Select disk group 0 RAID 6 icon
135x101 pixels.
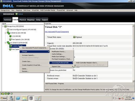point(8,33)
